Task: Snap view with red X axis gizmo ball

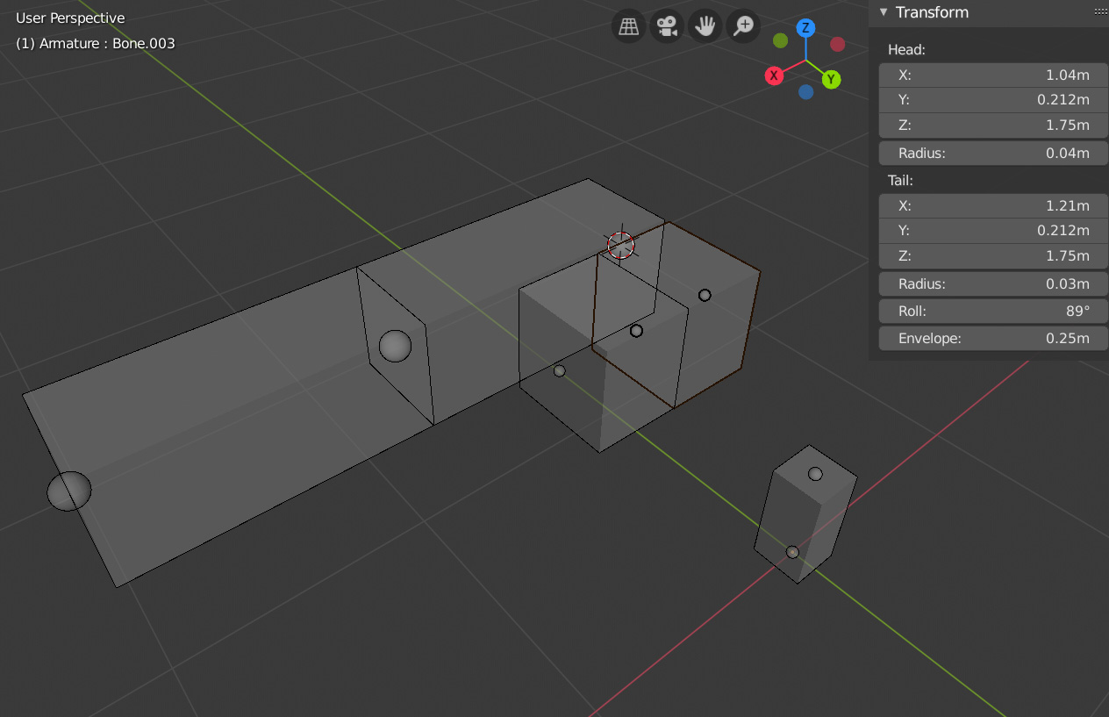Action: (774, 76)
